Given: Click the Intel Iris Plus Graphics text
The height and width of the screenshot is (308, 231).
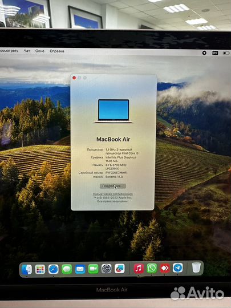Looking at the screenshot, I should pyautogui.click(x=120, y=157).
